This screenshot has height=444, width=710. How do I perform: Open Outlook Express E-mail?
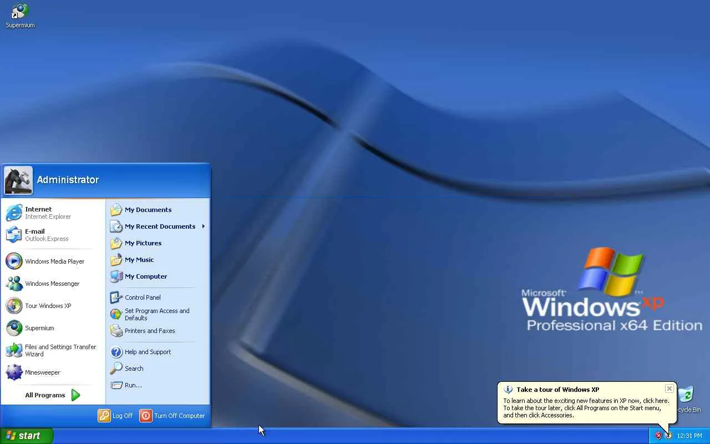pos(53,235)
